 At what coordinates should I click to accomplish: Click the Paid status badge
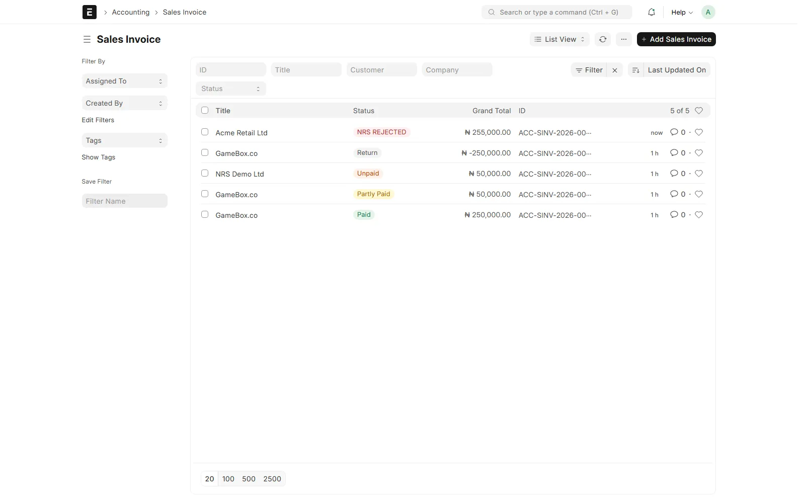click(364, 215)
